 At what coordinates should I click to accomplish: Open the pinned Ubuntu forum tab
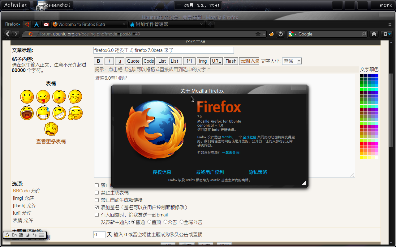point(27,24)
